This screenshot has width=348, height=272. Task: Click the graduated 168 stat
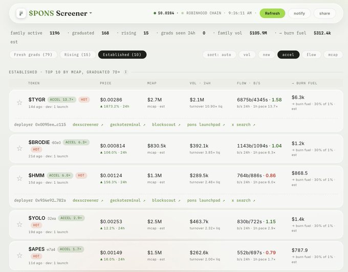pyautogui.click(x=91, y=33)
